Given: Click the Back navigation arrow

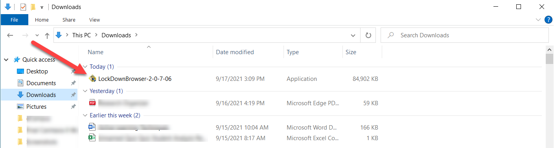Looking at the screenshot, I should [10, 35].
